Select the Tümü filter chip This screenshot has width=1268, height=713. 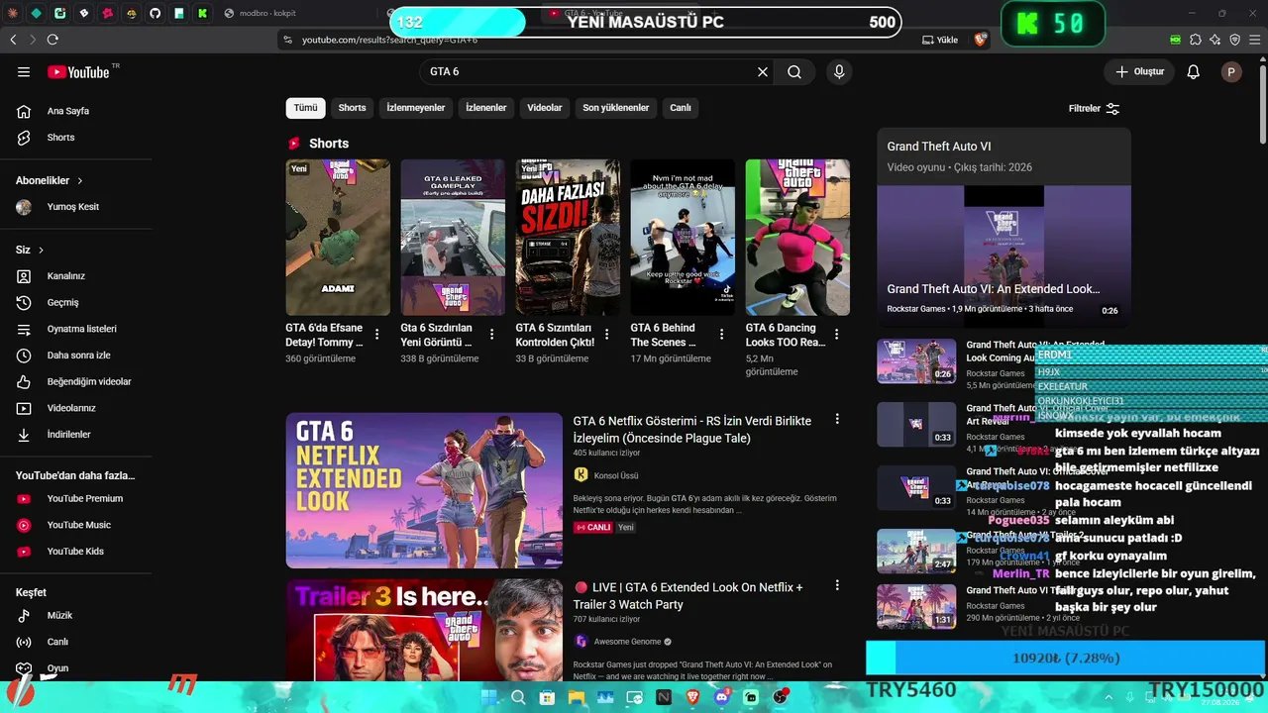305,108
